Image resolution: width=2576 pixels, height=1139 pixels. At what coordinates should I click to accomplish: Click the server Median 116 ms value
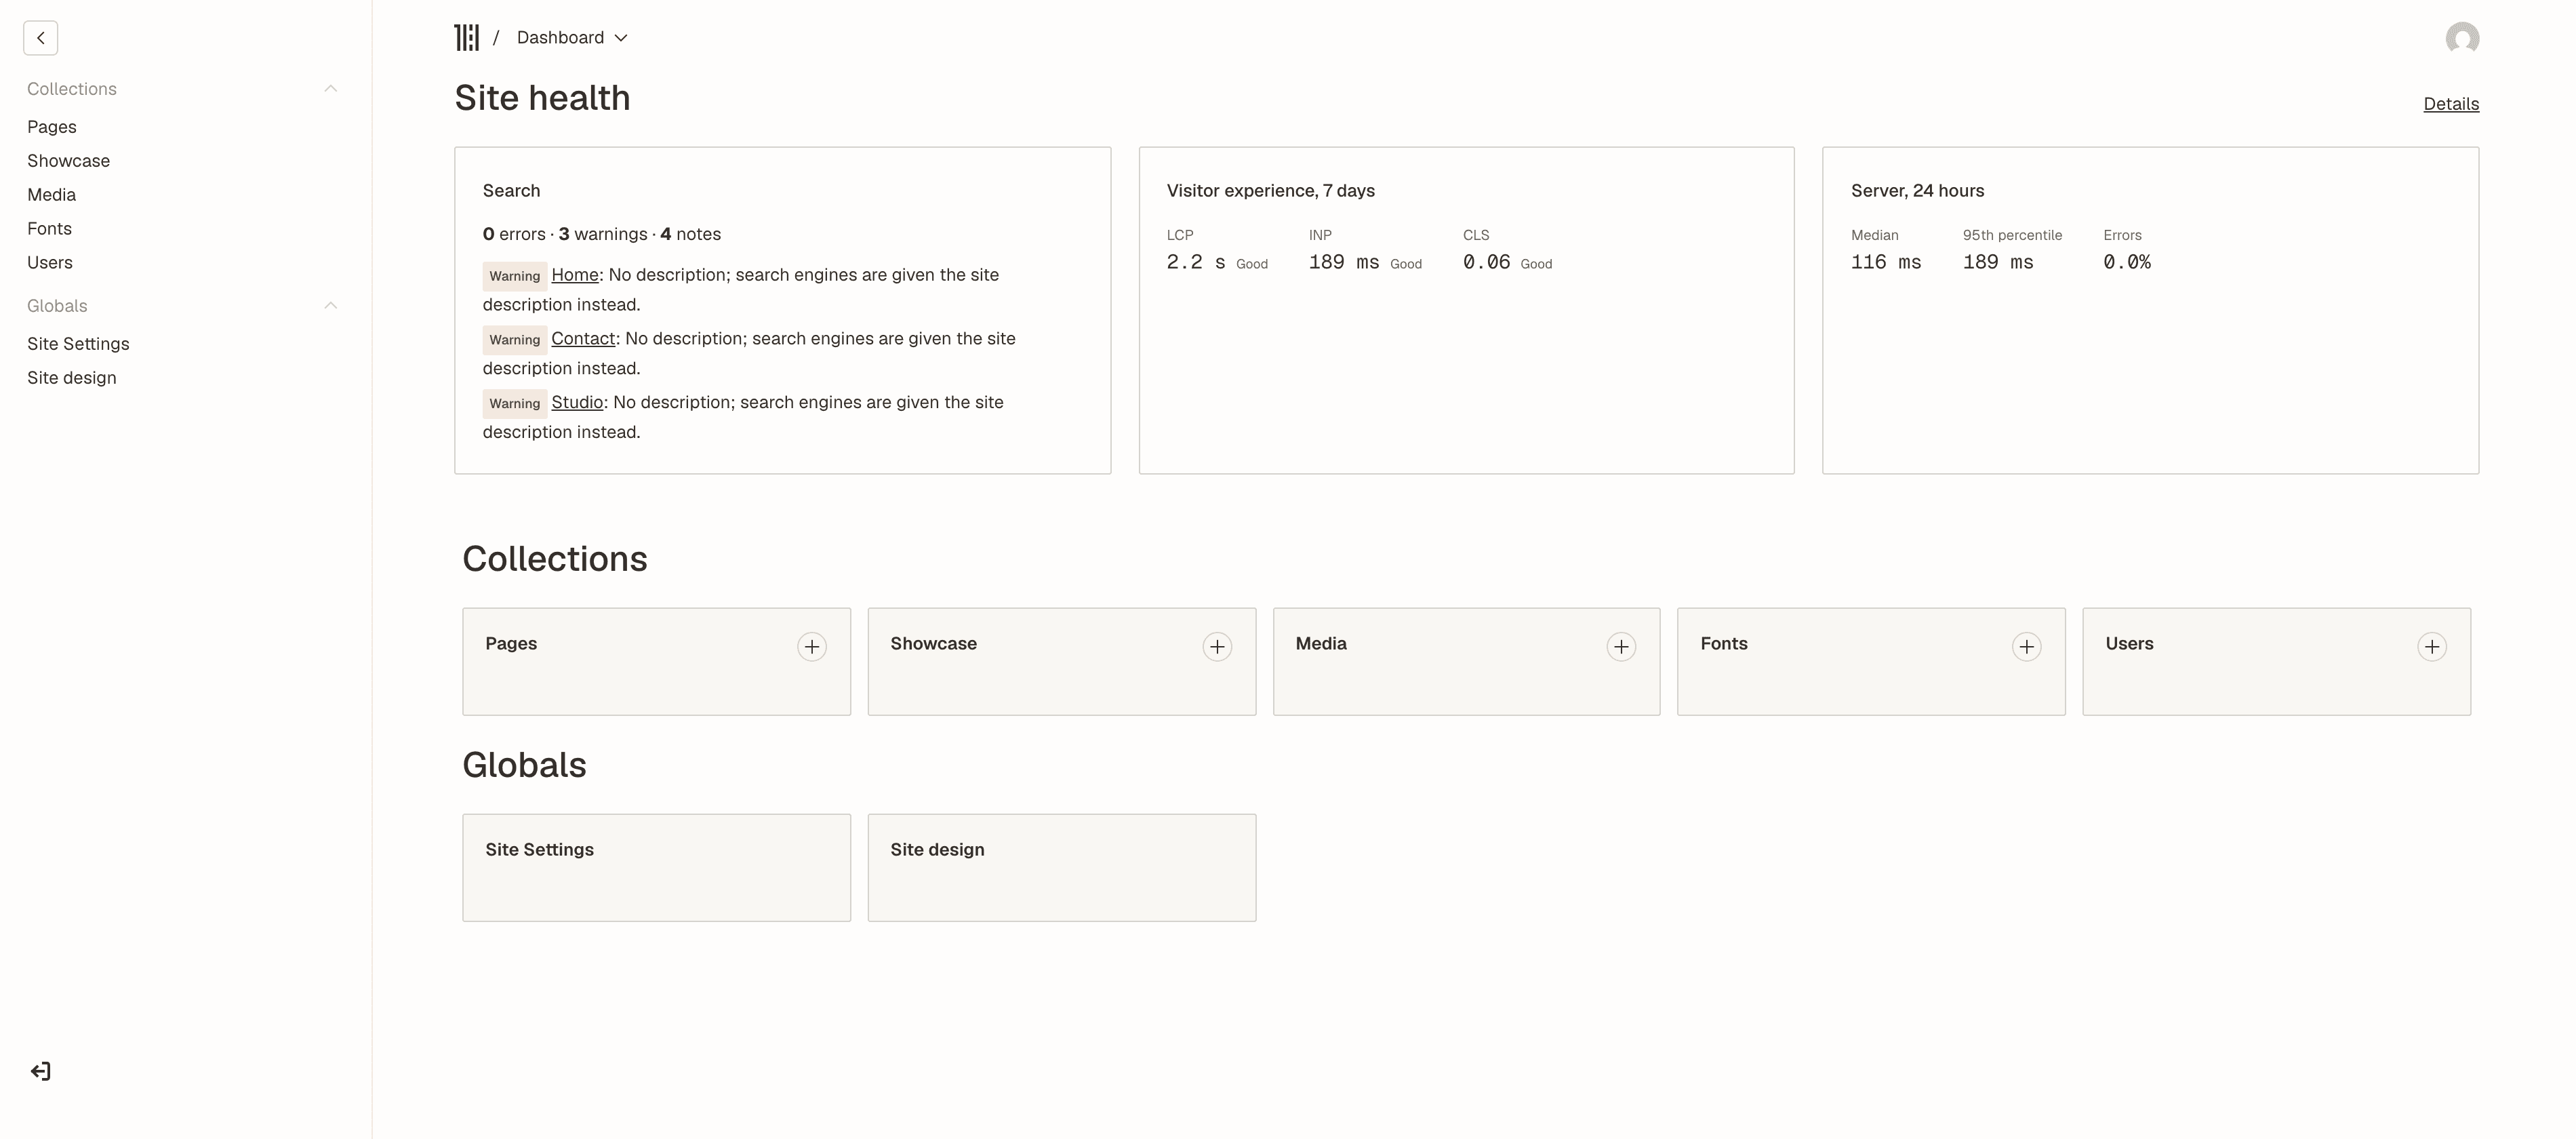click(1886, 262)
